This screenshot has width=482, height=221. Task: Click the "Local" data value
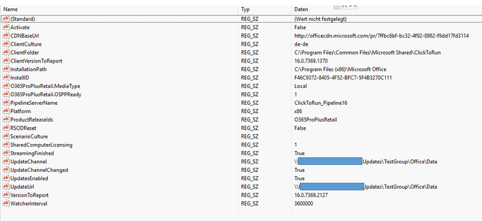pyautogui.click(x=300, y=86)
